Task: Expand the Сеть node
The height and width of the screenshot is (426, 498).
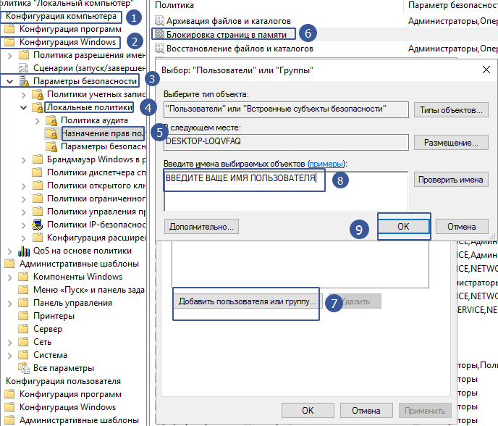Action: 10,343
